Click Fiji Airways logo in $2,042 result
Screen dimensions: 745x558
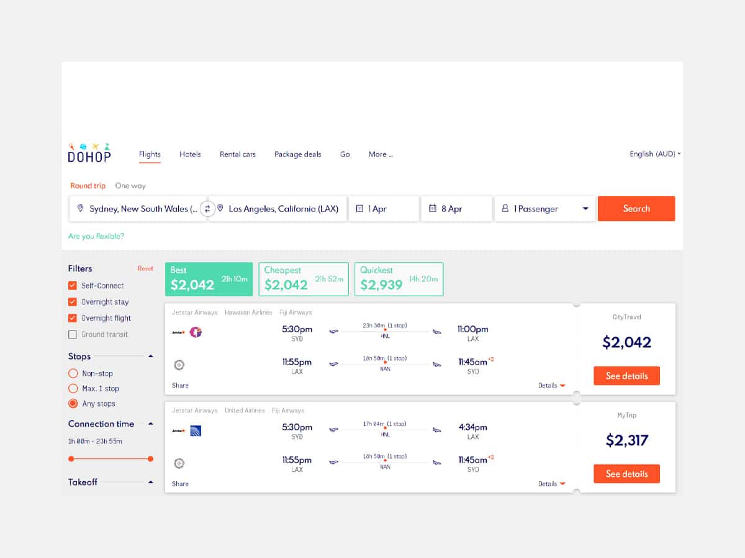pyautogui.click(x=179, y=365)
